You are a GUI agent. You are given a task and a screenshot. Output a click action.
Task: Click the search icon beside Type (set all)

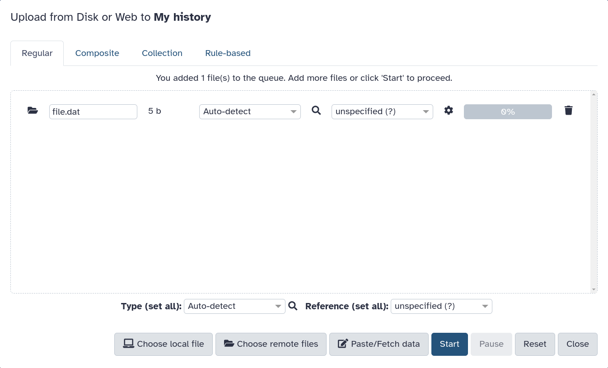tap(293, 306)
